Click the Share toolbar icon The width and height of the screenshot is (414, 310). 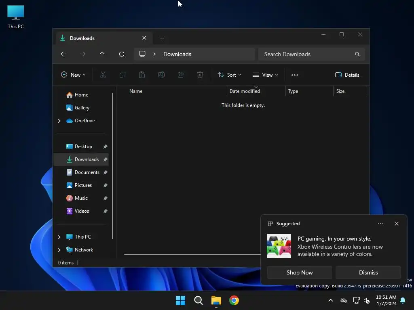(x=181, y=75)
